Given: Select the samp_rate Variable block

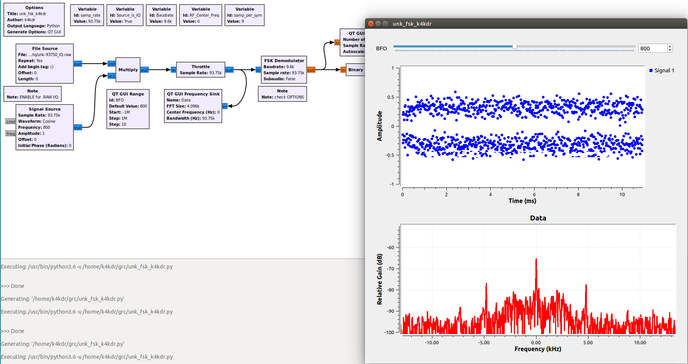Looking at the screenshot, I should click(x=87, y=15).
